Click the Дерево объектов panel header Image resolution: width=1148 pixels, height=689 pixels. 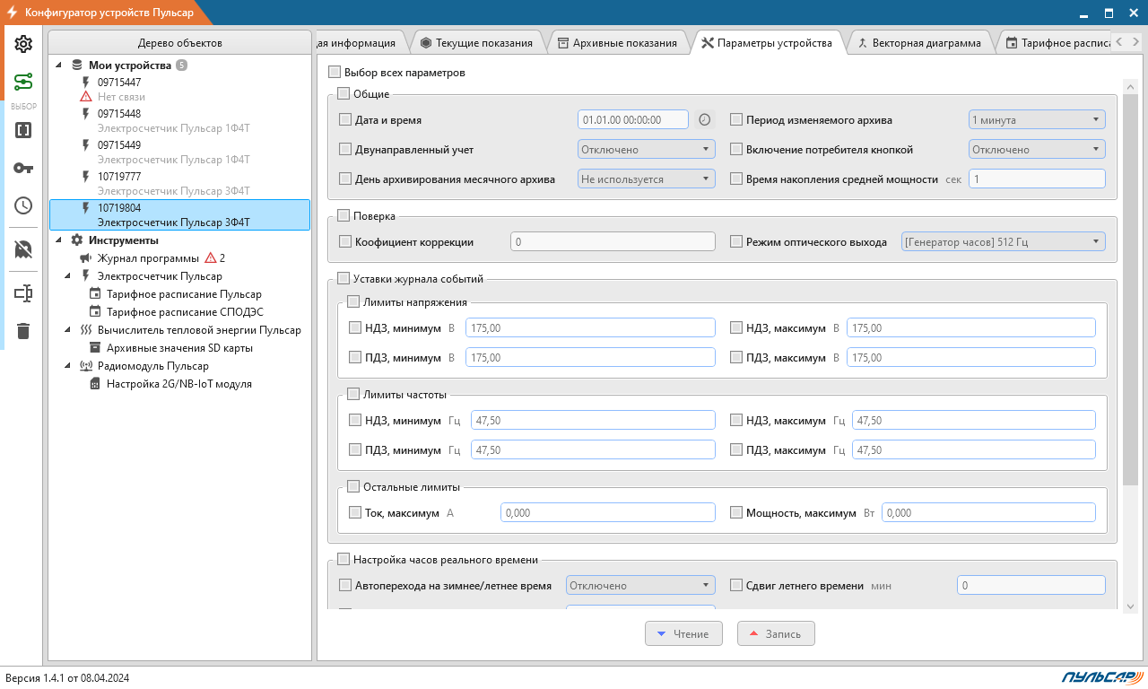click(180, 42)
